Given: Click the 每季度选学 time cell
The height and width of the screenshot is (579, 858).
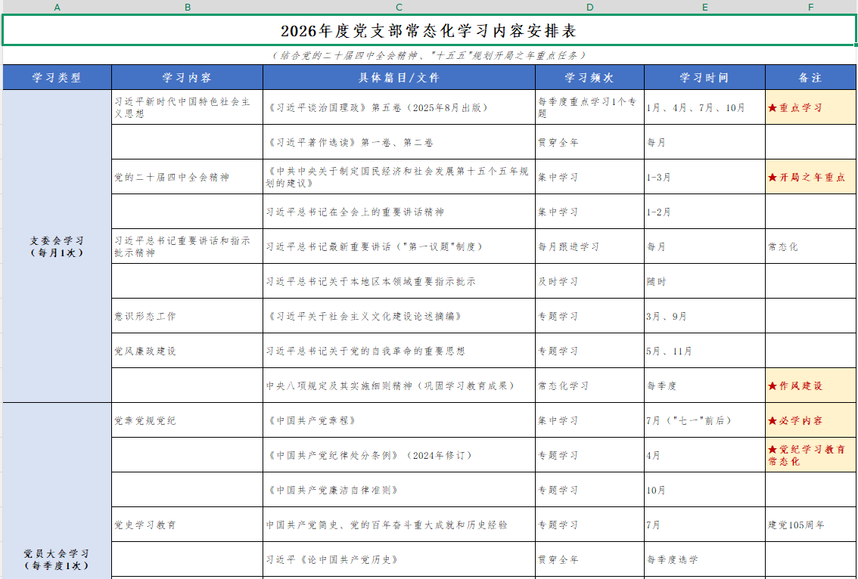Looking at the screenshot, I should point(704,559).
